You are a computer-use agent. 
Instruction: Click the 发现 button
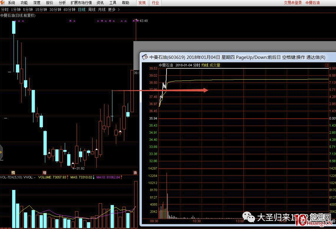click(142, 3)
